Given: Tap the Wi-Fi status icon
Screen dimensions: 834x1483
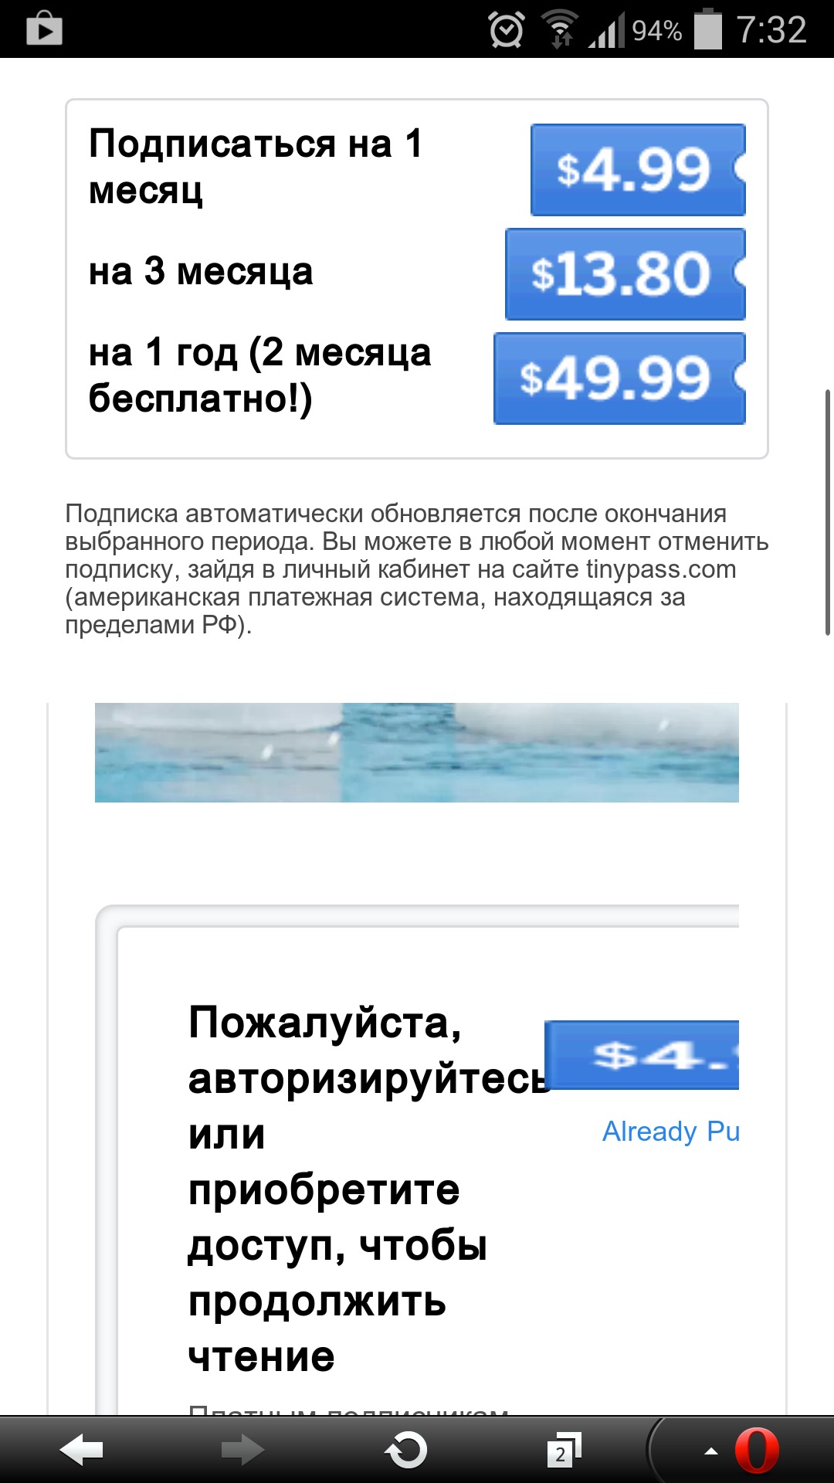Looking at the screenshot, I should pos(560,29).
